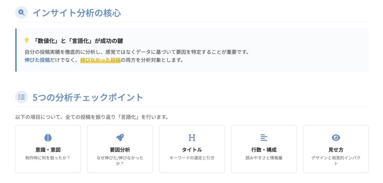Click the heading H icon in タイトル card
The height and width of the screenshot is (183, 383).
pyautogui.click(x=192, y=138)
